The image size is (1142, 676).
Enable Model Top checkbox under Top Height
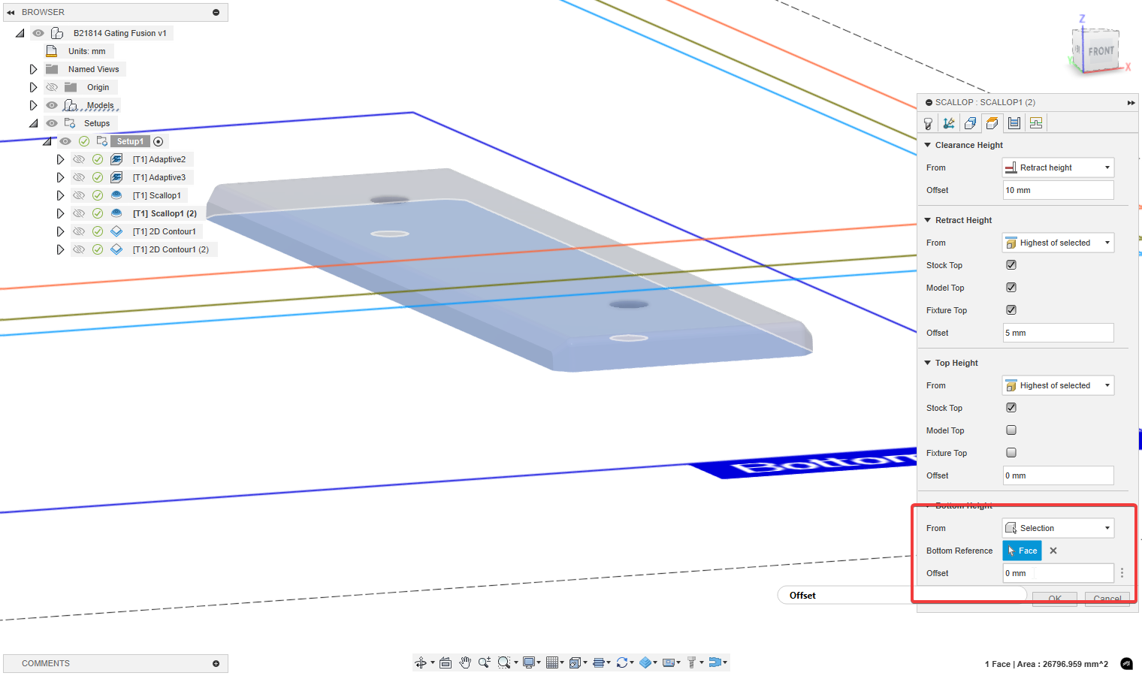click(x=1011, y=430)
